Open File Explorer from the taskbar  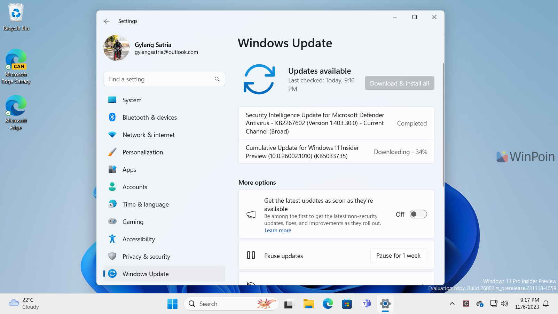[308, 304]
